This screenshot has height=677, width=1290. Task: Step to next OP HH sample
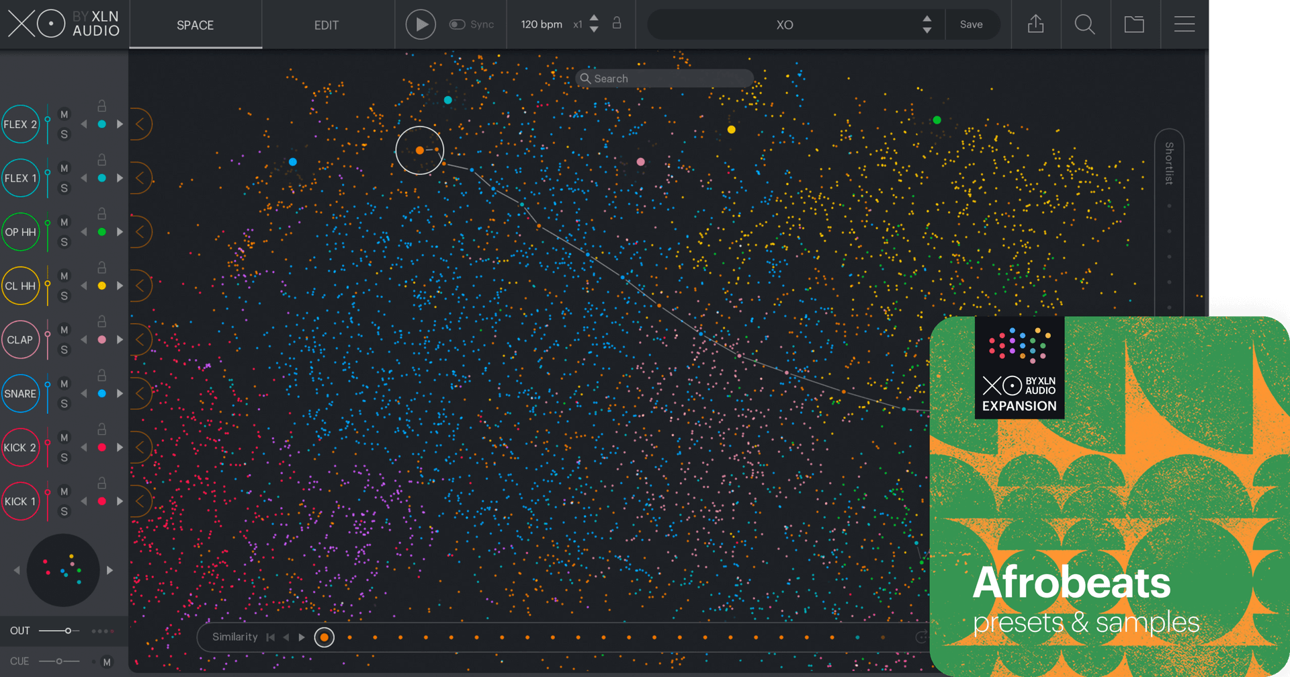(120, 232)
